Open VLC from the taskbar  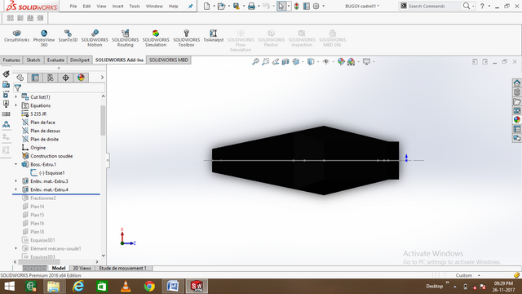coord(126,286)
